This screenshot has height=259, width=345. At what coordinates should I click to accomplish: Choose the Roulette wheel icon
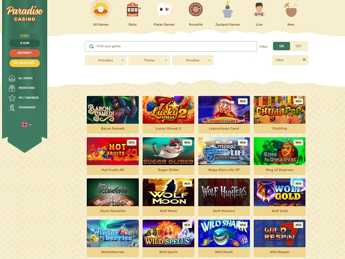coord(196,10)
